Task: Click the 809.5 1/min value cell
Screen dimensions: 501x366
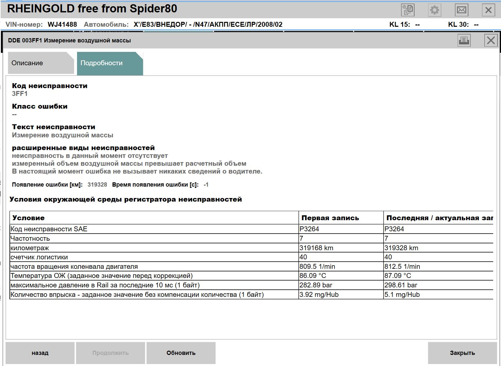Action: [x=341, y=267]
